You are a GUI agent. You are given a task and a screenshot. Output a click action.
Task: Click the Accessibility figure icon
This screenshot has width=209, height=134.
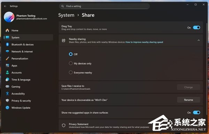point(7,94)
